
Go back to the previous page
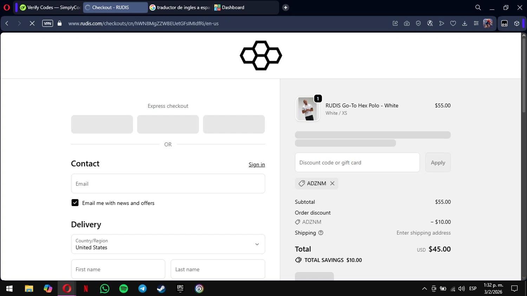pyautogui.click(x=7, y=24)
